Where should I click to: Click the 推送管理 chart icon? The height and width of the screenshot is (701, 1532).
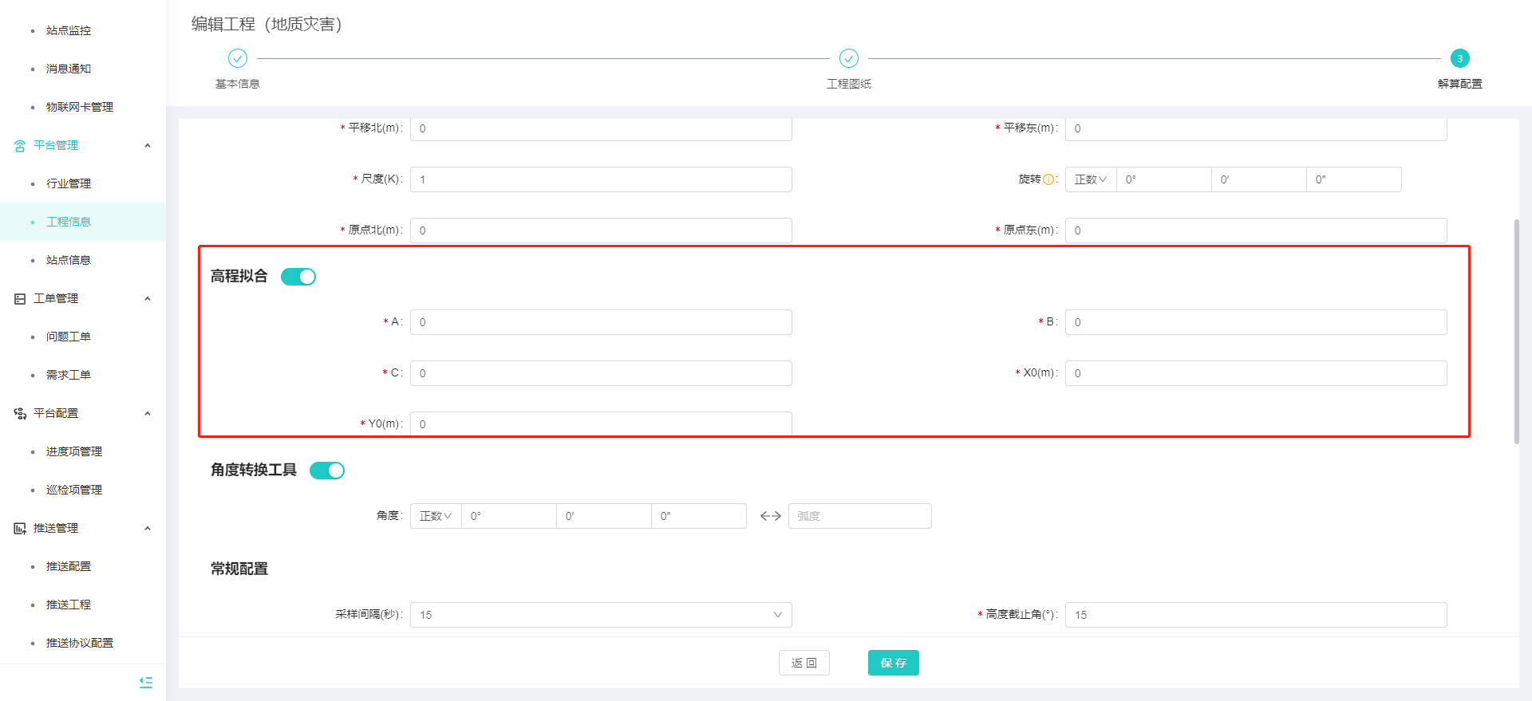coord(20,529)
